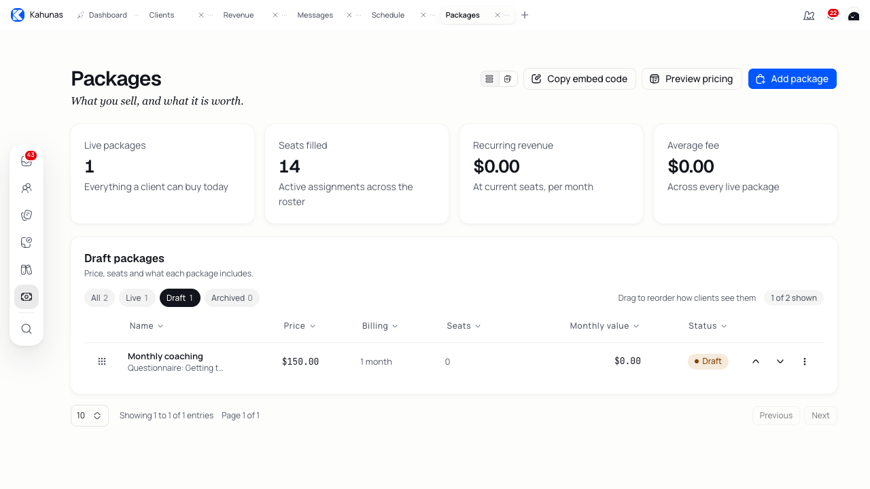Screen dimensions: 870x489
Task: Switch to the Messages tab
Action: [315, 15]
